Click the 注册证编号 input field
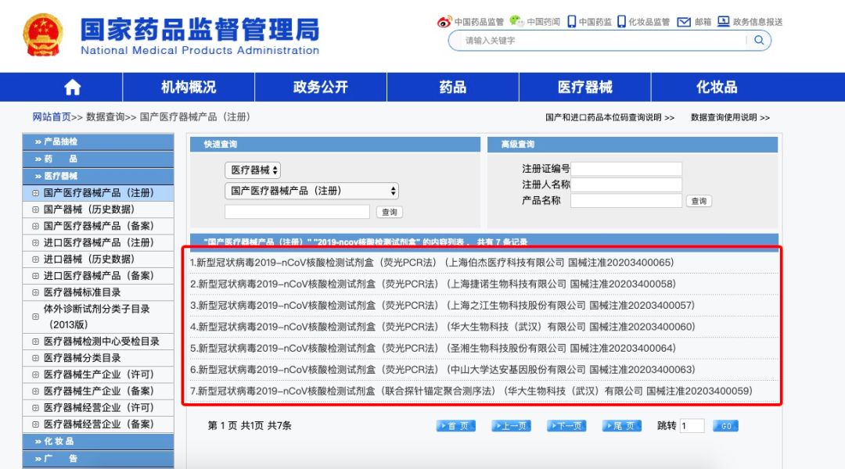Image resolution: width=845 pixels, height=469 pixels. (626, 169)
